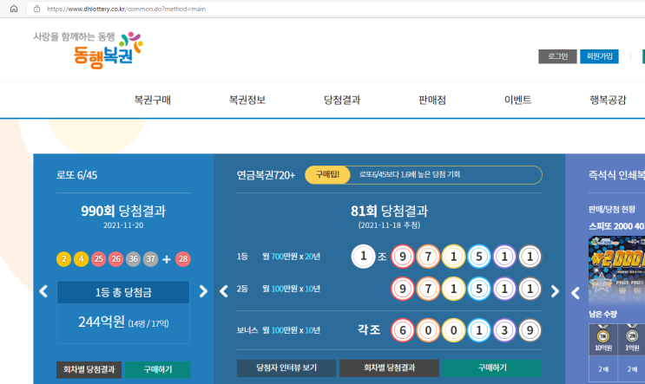The width and height of the screenshot is (645, 384).
Task: Show previous pension lottery round arrow
Action: pyautogui.click(x=224, y=291)
